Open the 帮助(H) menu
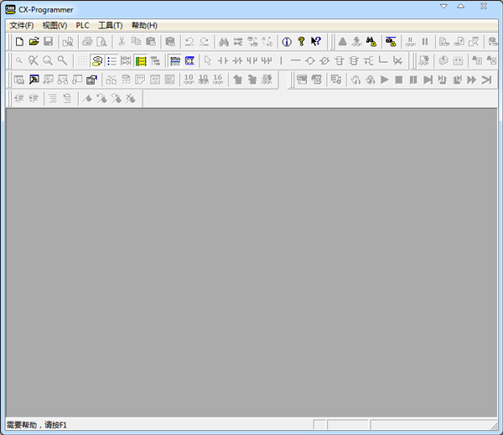 [x=144, y=26]
